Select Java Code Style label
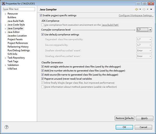 [x=16, y=25]
